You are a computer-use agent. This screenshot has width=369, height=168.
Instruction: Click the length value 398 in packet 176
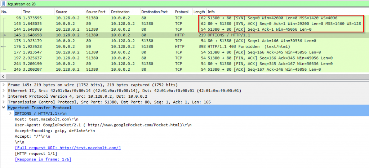tap(203, 47)
